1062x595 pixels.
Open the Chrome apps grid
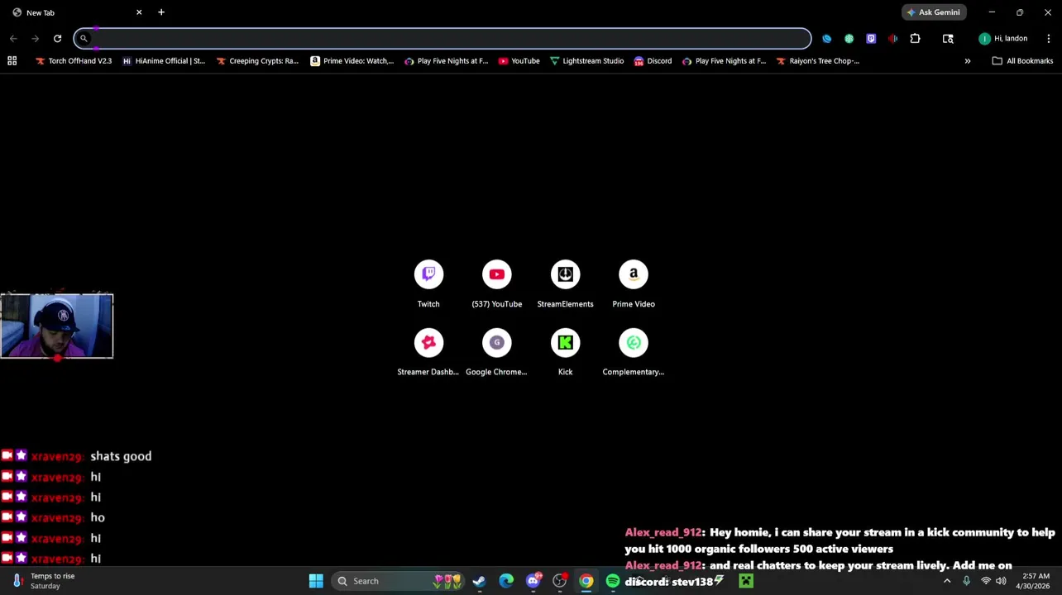12,60
